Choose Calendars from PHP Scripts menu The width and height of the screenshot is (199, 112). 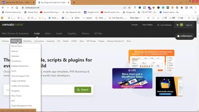coord(15,56)
